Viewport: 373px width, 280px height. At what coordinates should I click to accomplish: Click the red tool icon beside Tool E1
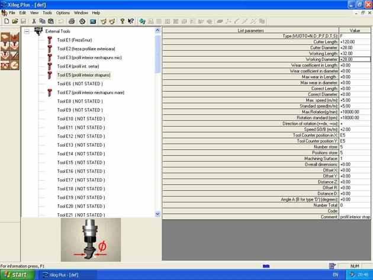50,40
